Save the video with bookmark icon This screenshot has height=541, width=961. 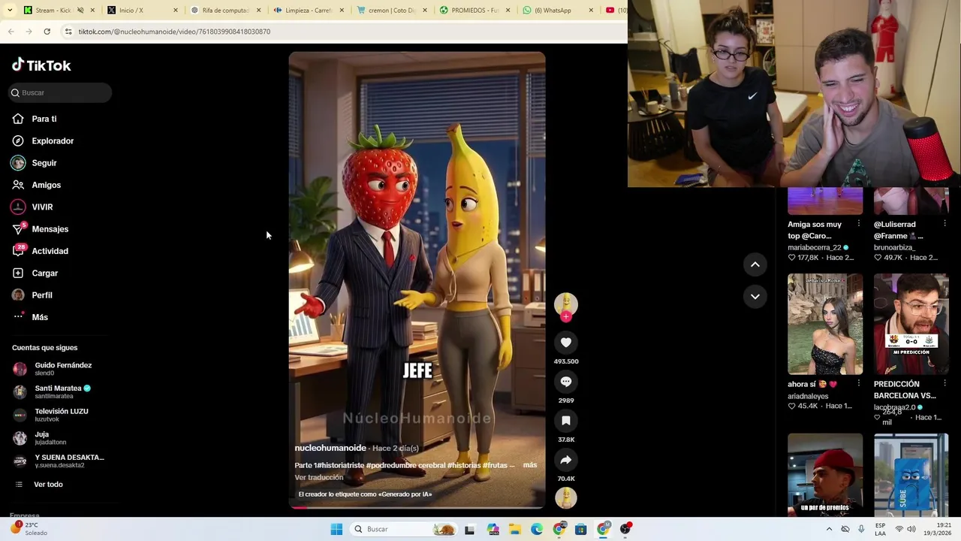coord(566,421)
